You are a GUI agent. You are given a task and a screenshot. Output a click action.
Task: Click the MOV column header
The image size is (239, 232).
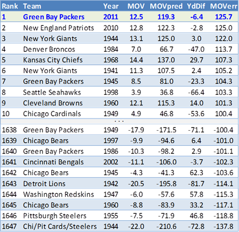pyautogui.click(x=136, y=6)
